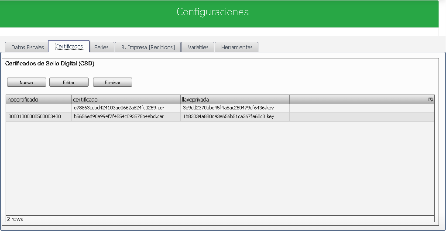Open the table column chooser icon
The height and width of the screenshot is (231, 446).
tap(430, 100)
